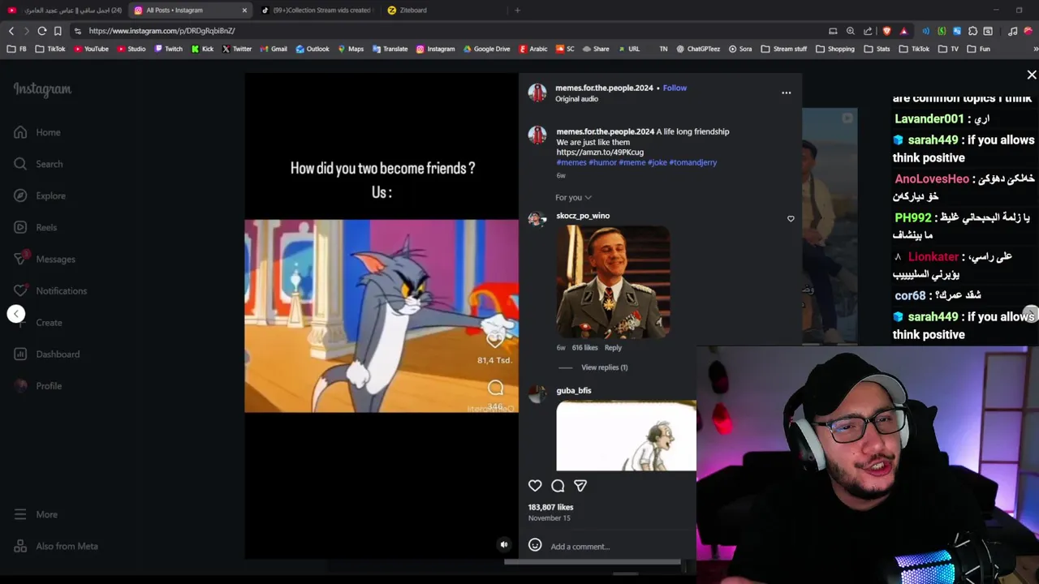Open the Fun bookmark folder
The width and height of the screenshot is (1039, 584).
tap(979, 49)
